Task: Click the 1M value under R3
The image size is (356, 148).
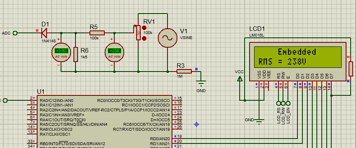Action: click(179, 77)
